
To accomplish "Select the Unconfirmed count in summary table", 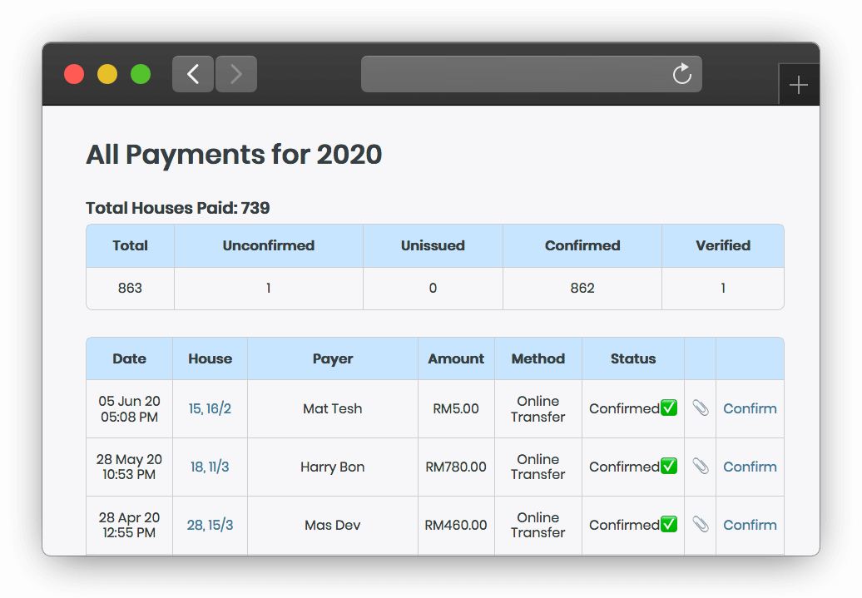I will [x=268, y=288].
